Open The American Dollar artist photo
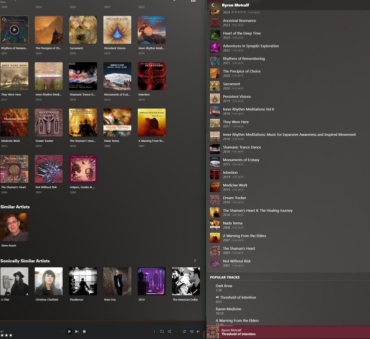 click(186, 281)
